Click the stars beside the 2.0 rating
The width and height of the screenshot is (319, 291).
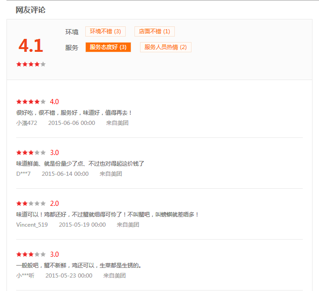(31, 204)
